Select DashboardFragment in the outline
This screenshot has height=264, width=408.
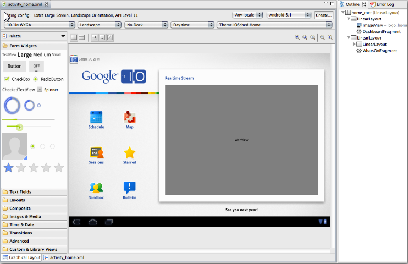[379, 31]
